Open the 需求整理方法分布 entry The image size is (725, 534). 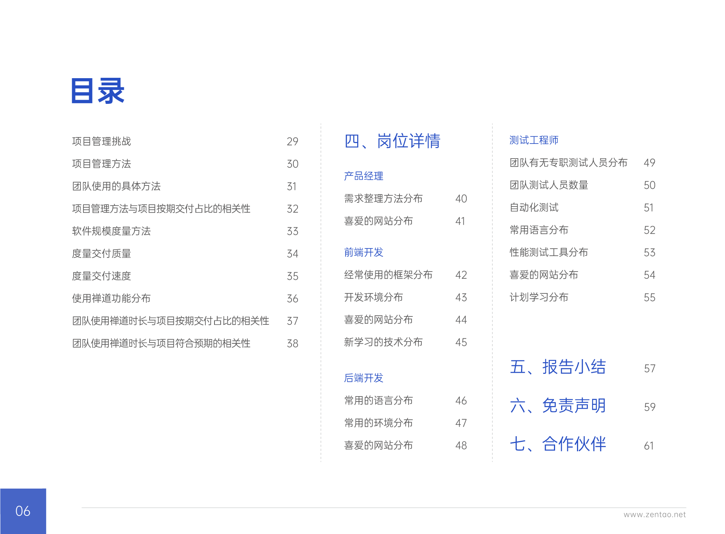pyautogui.click(x=383, y=199)
